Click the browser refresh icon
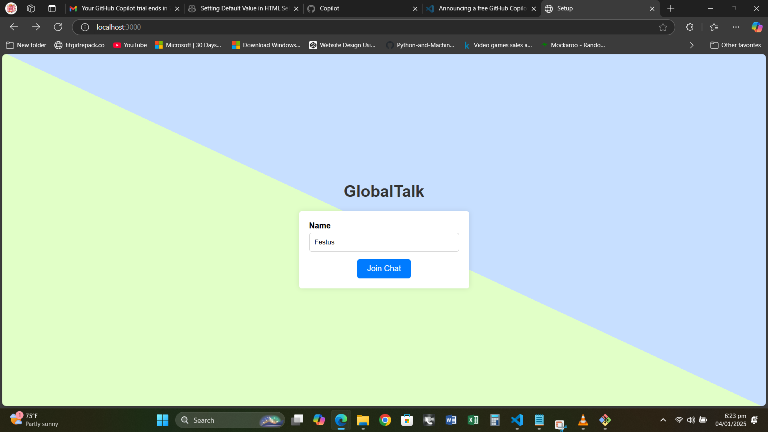 coord(58,27)
